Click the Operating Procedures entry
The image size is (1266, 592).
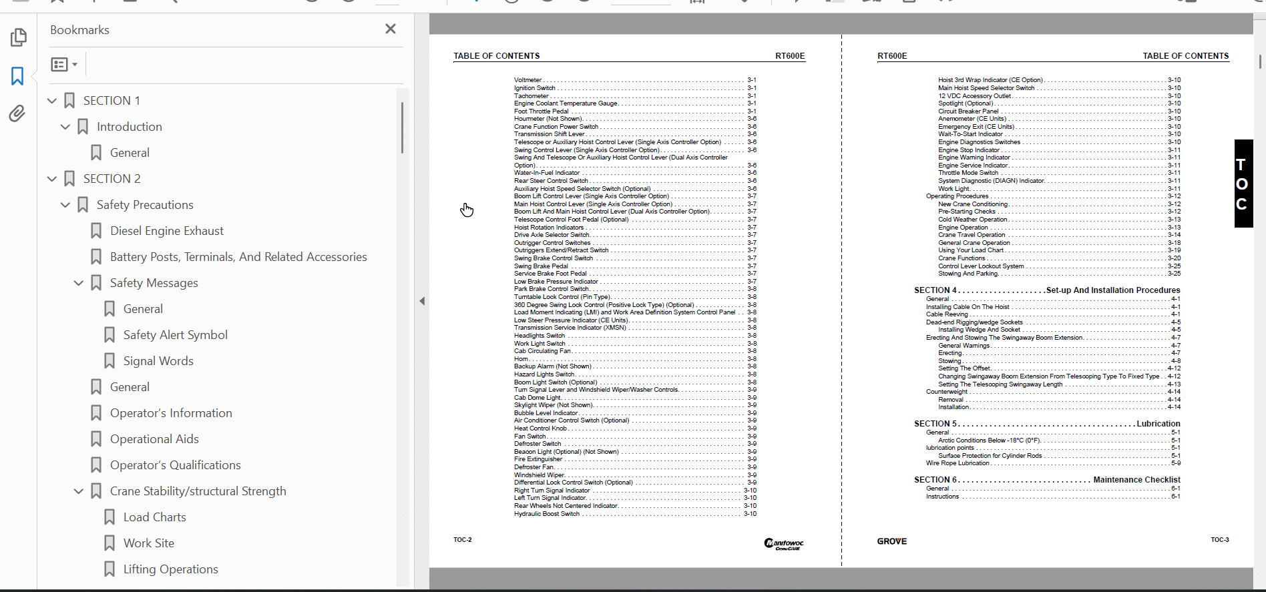[1053, 196]
